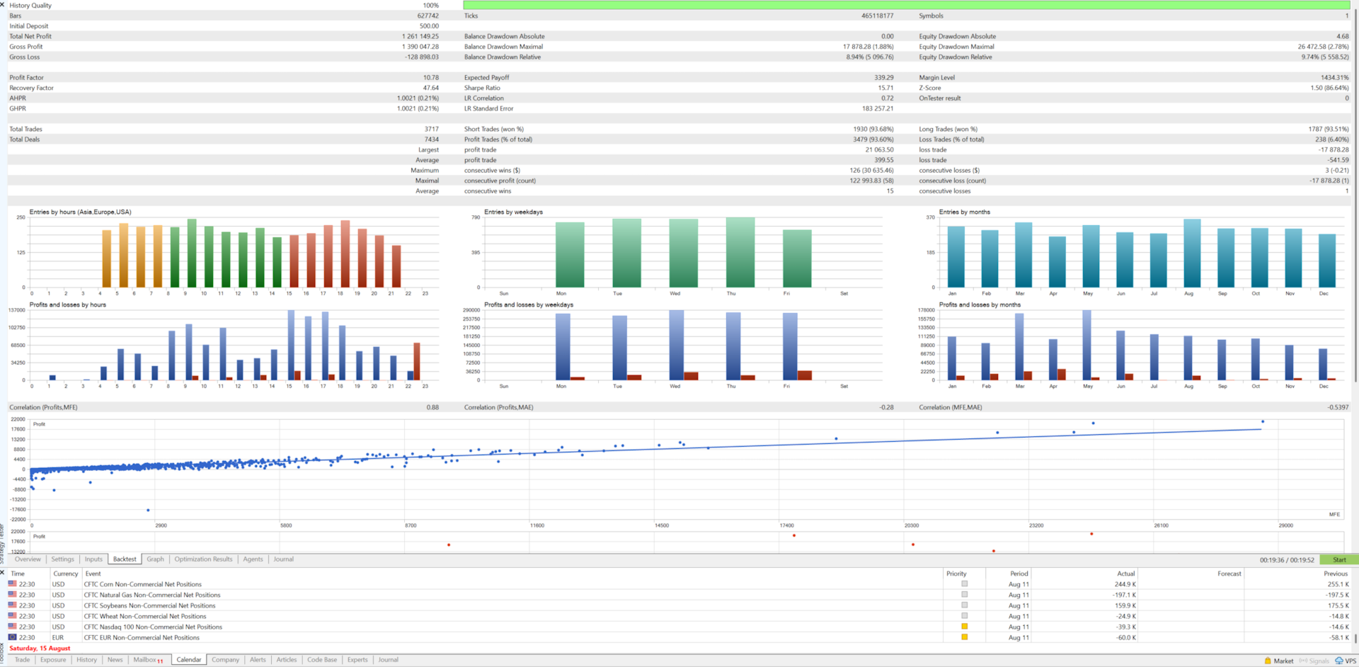Click the Signals broadcast icon
The height and width of the screenshot is (667, 1359).
1303,661
